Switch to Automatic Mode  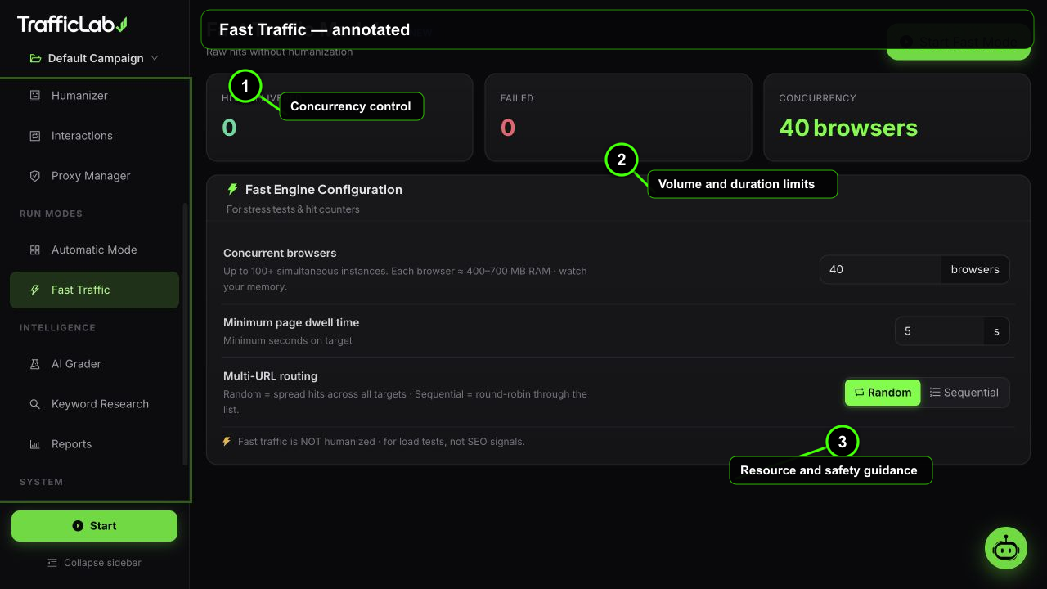[94, 250]
